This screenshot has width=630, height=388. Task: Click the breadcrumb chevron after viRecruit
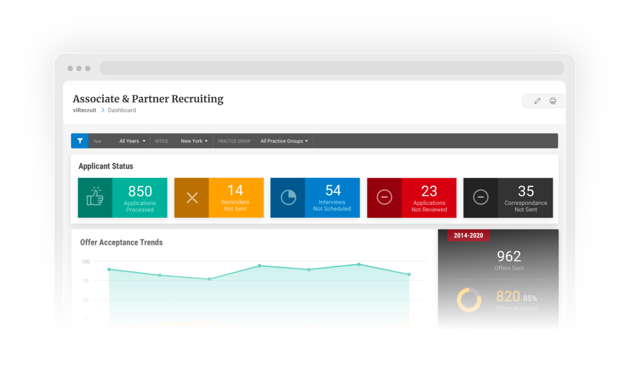click(x=103, y=110)
